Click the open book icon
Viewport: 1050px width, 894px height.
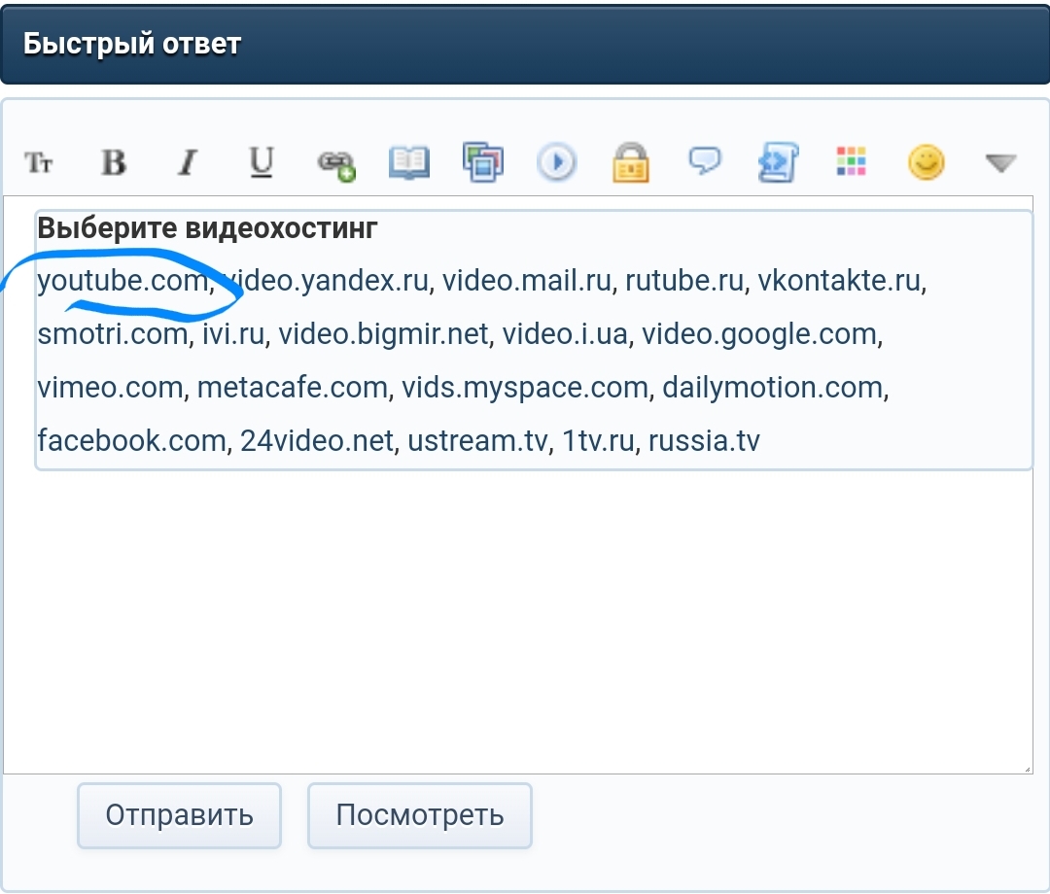pyautogui.click(x=409, y=162)
